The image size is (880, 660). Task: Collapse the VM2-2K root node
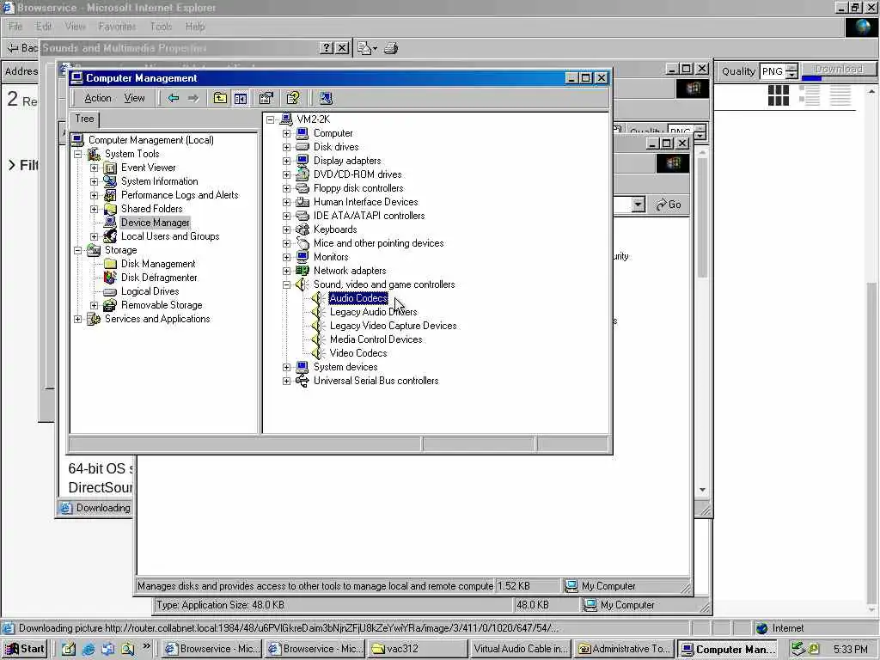pos(271,119)
